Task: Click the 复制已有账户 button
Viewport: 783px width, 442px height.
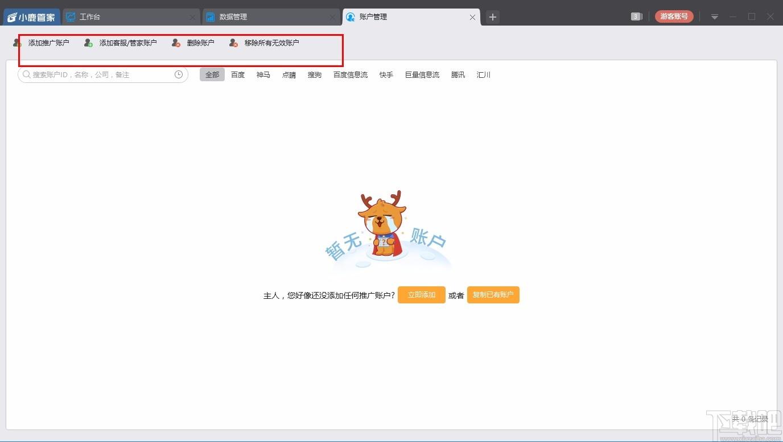Action: 493,295
